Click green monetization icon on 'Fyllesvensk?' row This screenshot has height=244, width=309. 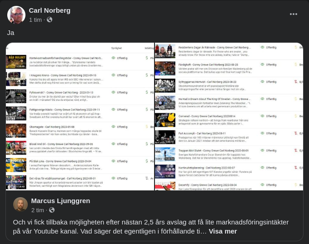(x=147, y=92)
